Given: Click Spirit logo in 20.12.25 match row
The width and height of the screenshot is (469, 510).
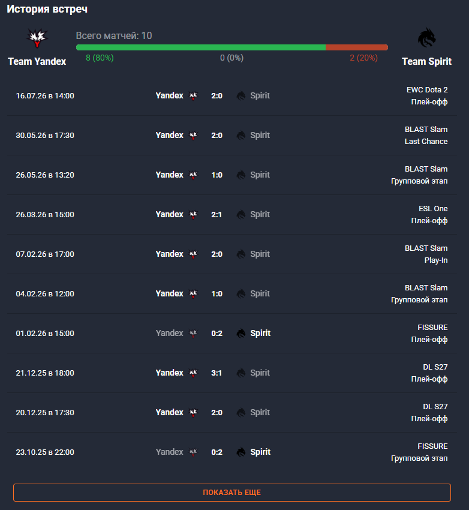Looking at the screenshot, I should (x=241, y=413).
